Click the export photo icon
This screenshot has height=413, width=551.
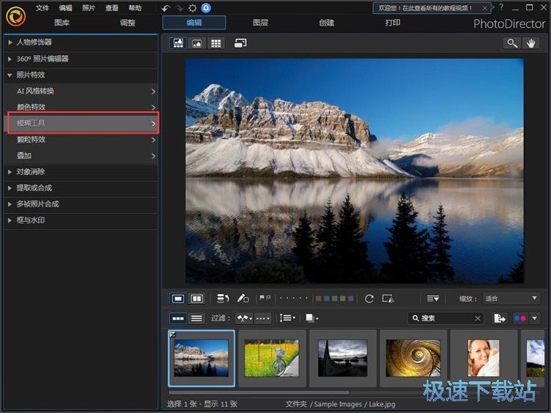tap(500, 318)
